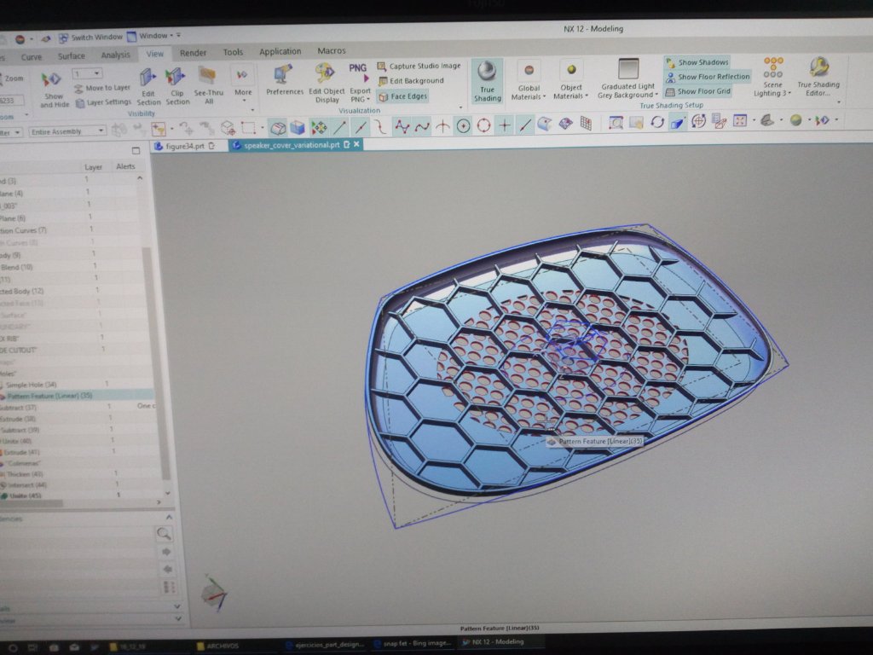Switch to the Curve ribbon tab
Screen dimensions: 873x655
click(32, 57)
